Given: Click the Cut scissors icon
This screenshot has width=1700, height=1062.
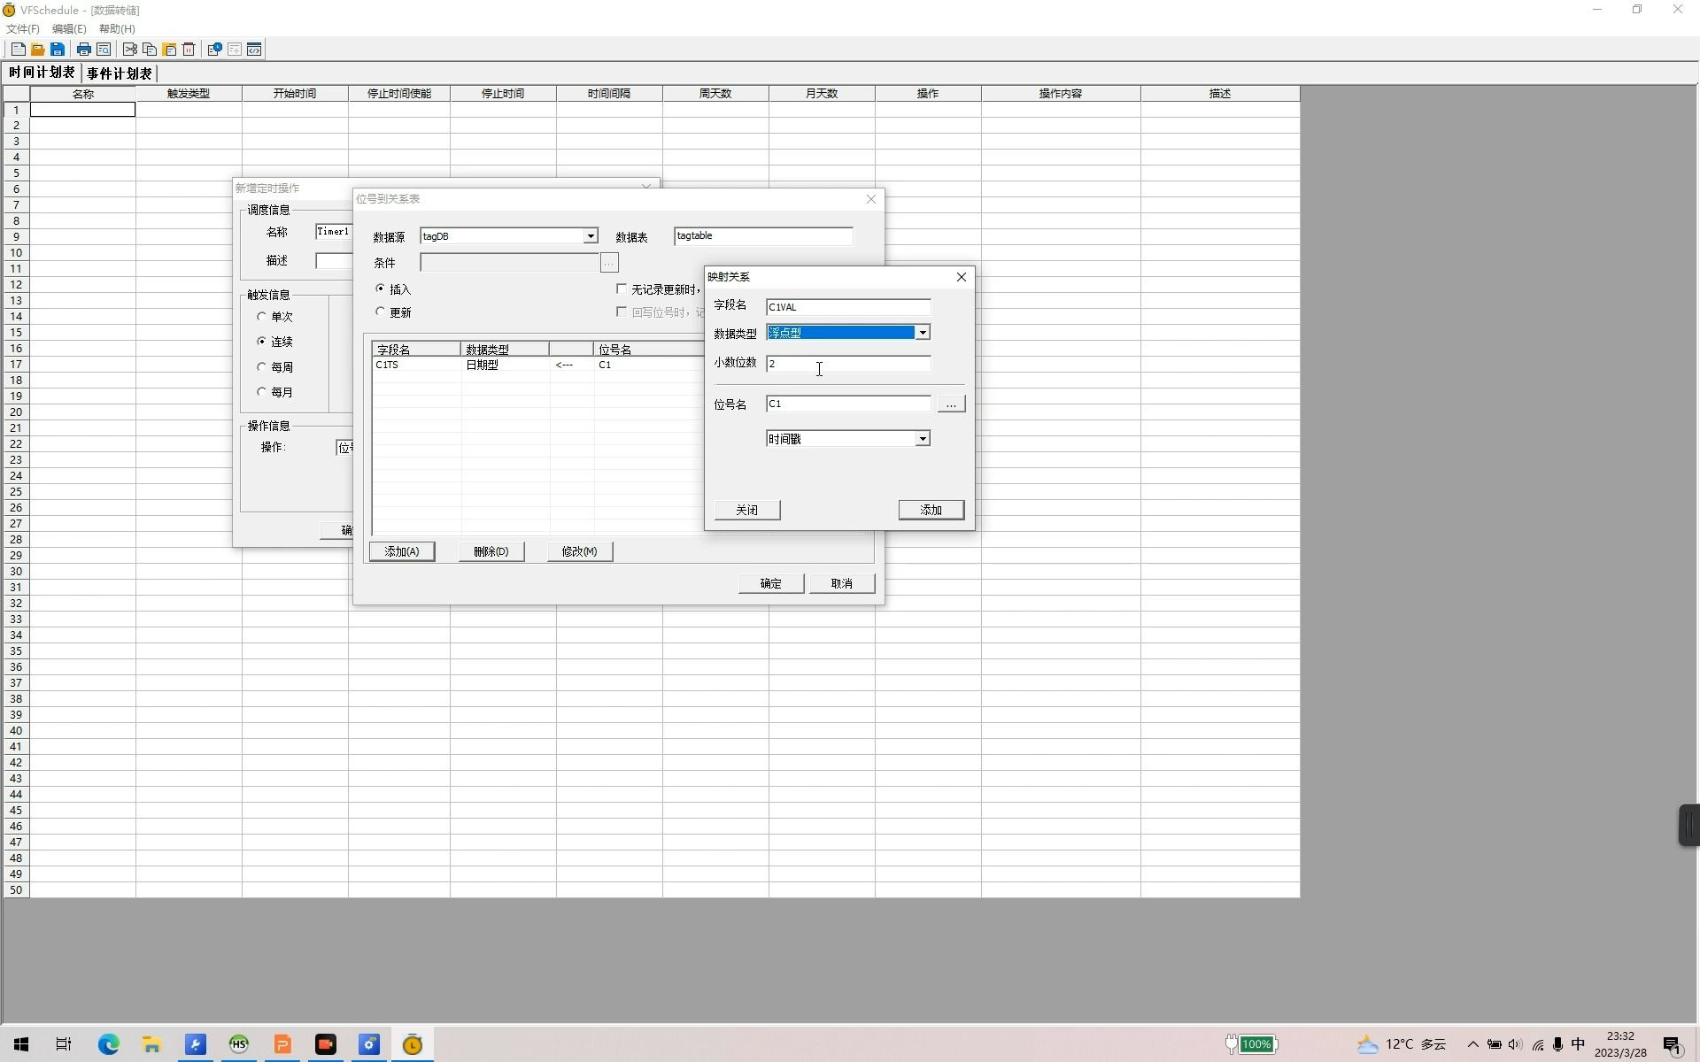Looking at the screenshot, I should click(x=130, y=50).
